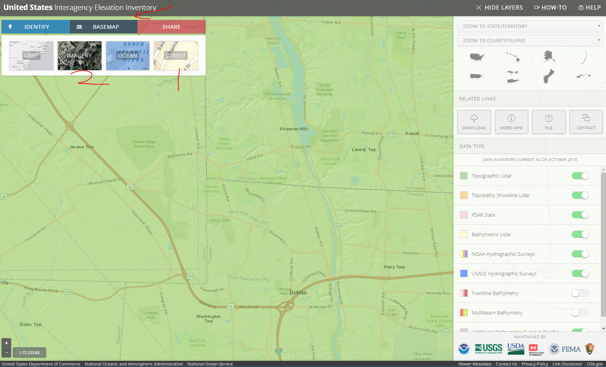This screenshot has width=606, height=367.
Task: Zoom to the U.S. Virgin Islands icon
Action: point(513,76)
